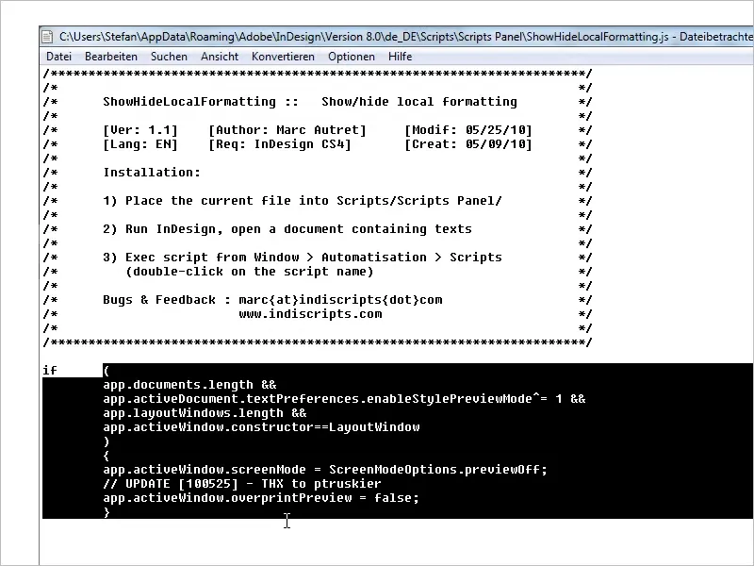
Task: Click the Author Marc Autret text
Action: click(x=287, y=130)
